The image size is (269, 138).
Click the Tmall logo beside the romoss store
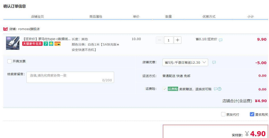tap(5, 29)
